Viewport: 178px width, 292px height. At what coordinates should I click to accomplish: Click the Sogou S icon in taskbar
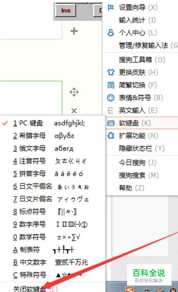pyautogui.click(x=130, y=289)
